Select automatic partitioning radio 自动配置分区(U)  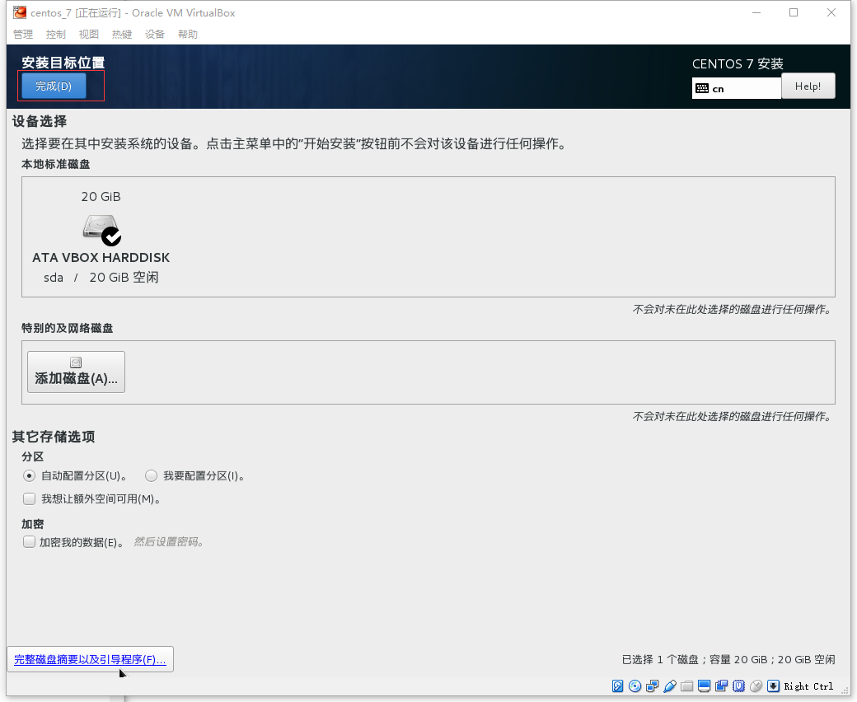(29, 476)
